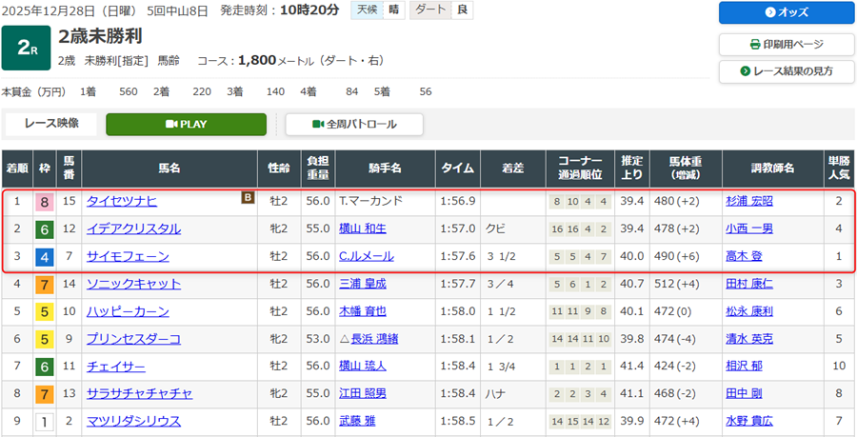Open trainer 小西 一男 page
The width and height of the screenshot is (857, 437).
(748, 228)
